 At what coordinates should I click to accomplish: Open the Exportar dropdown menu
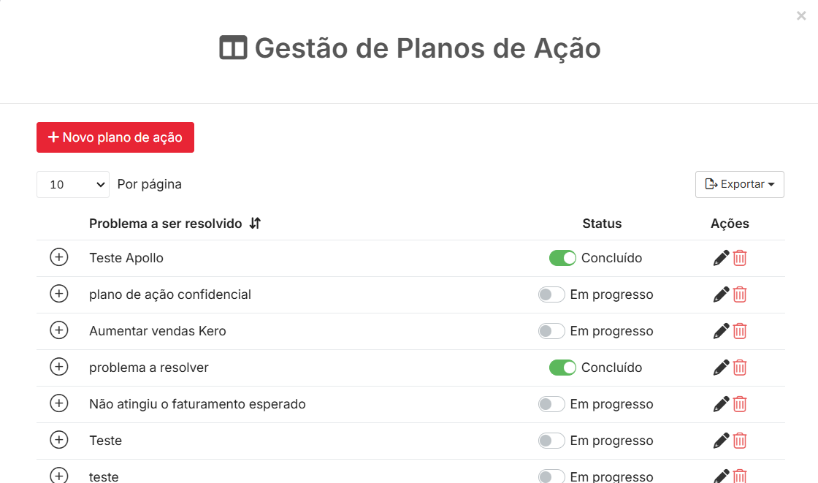pos(739,184)
